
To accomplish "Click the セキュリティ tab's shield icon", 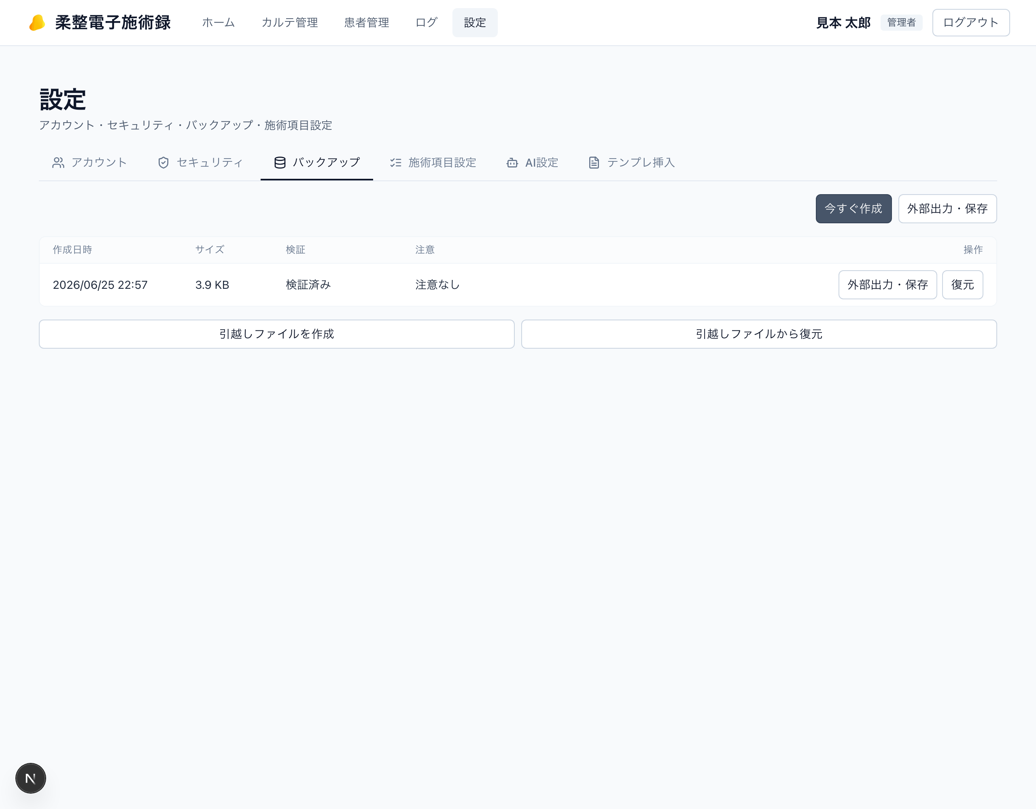I will [x=163, y=163].
